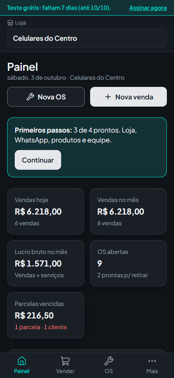View the Lucro bruto no mês card

[x=46, y=263]
